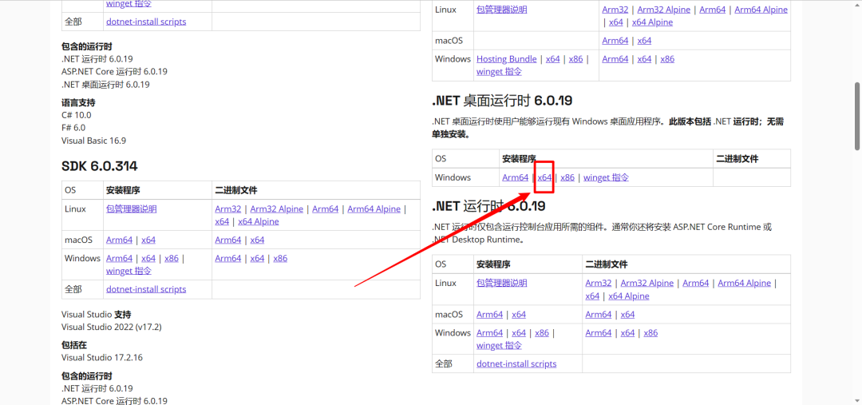This screenshot has width=862, height=405.
Task: Open 包管理器说明 in SDK 6.0.314 Linux row
Action: point(131,209)
